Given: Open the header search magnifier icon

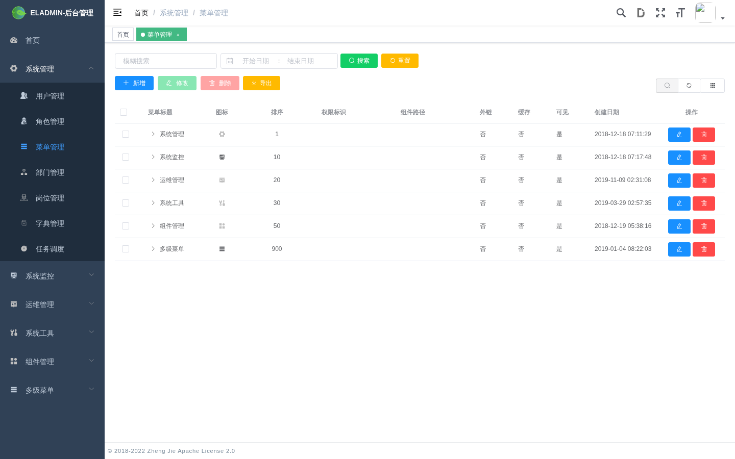Looking at the screenshot, I should tap(621, 13).
